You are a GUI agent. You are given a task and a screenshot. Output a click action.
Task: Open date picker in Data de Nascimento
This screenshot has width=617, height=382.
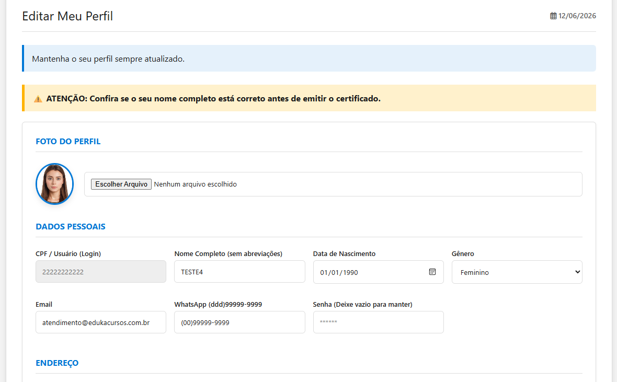tap(432, 272)
